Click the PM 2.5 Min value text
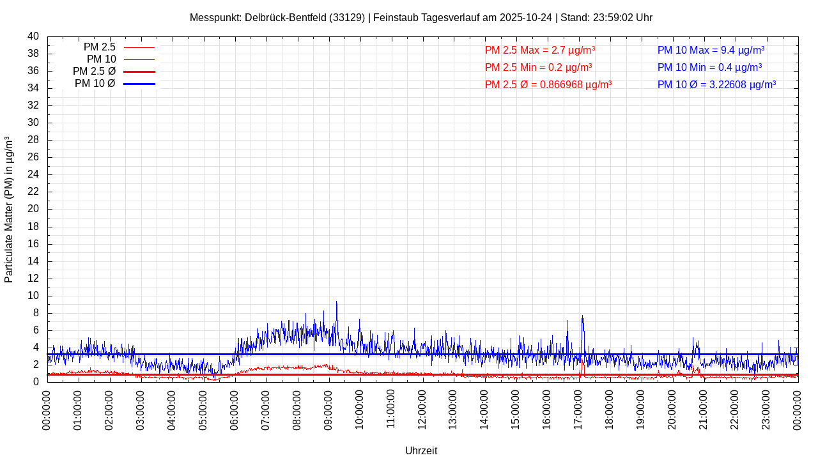 [x=538, y=67]
